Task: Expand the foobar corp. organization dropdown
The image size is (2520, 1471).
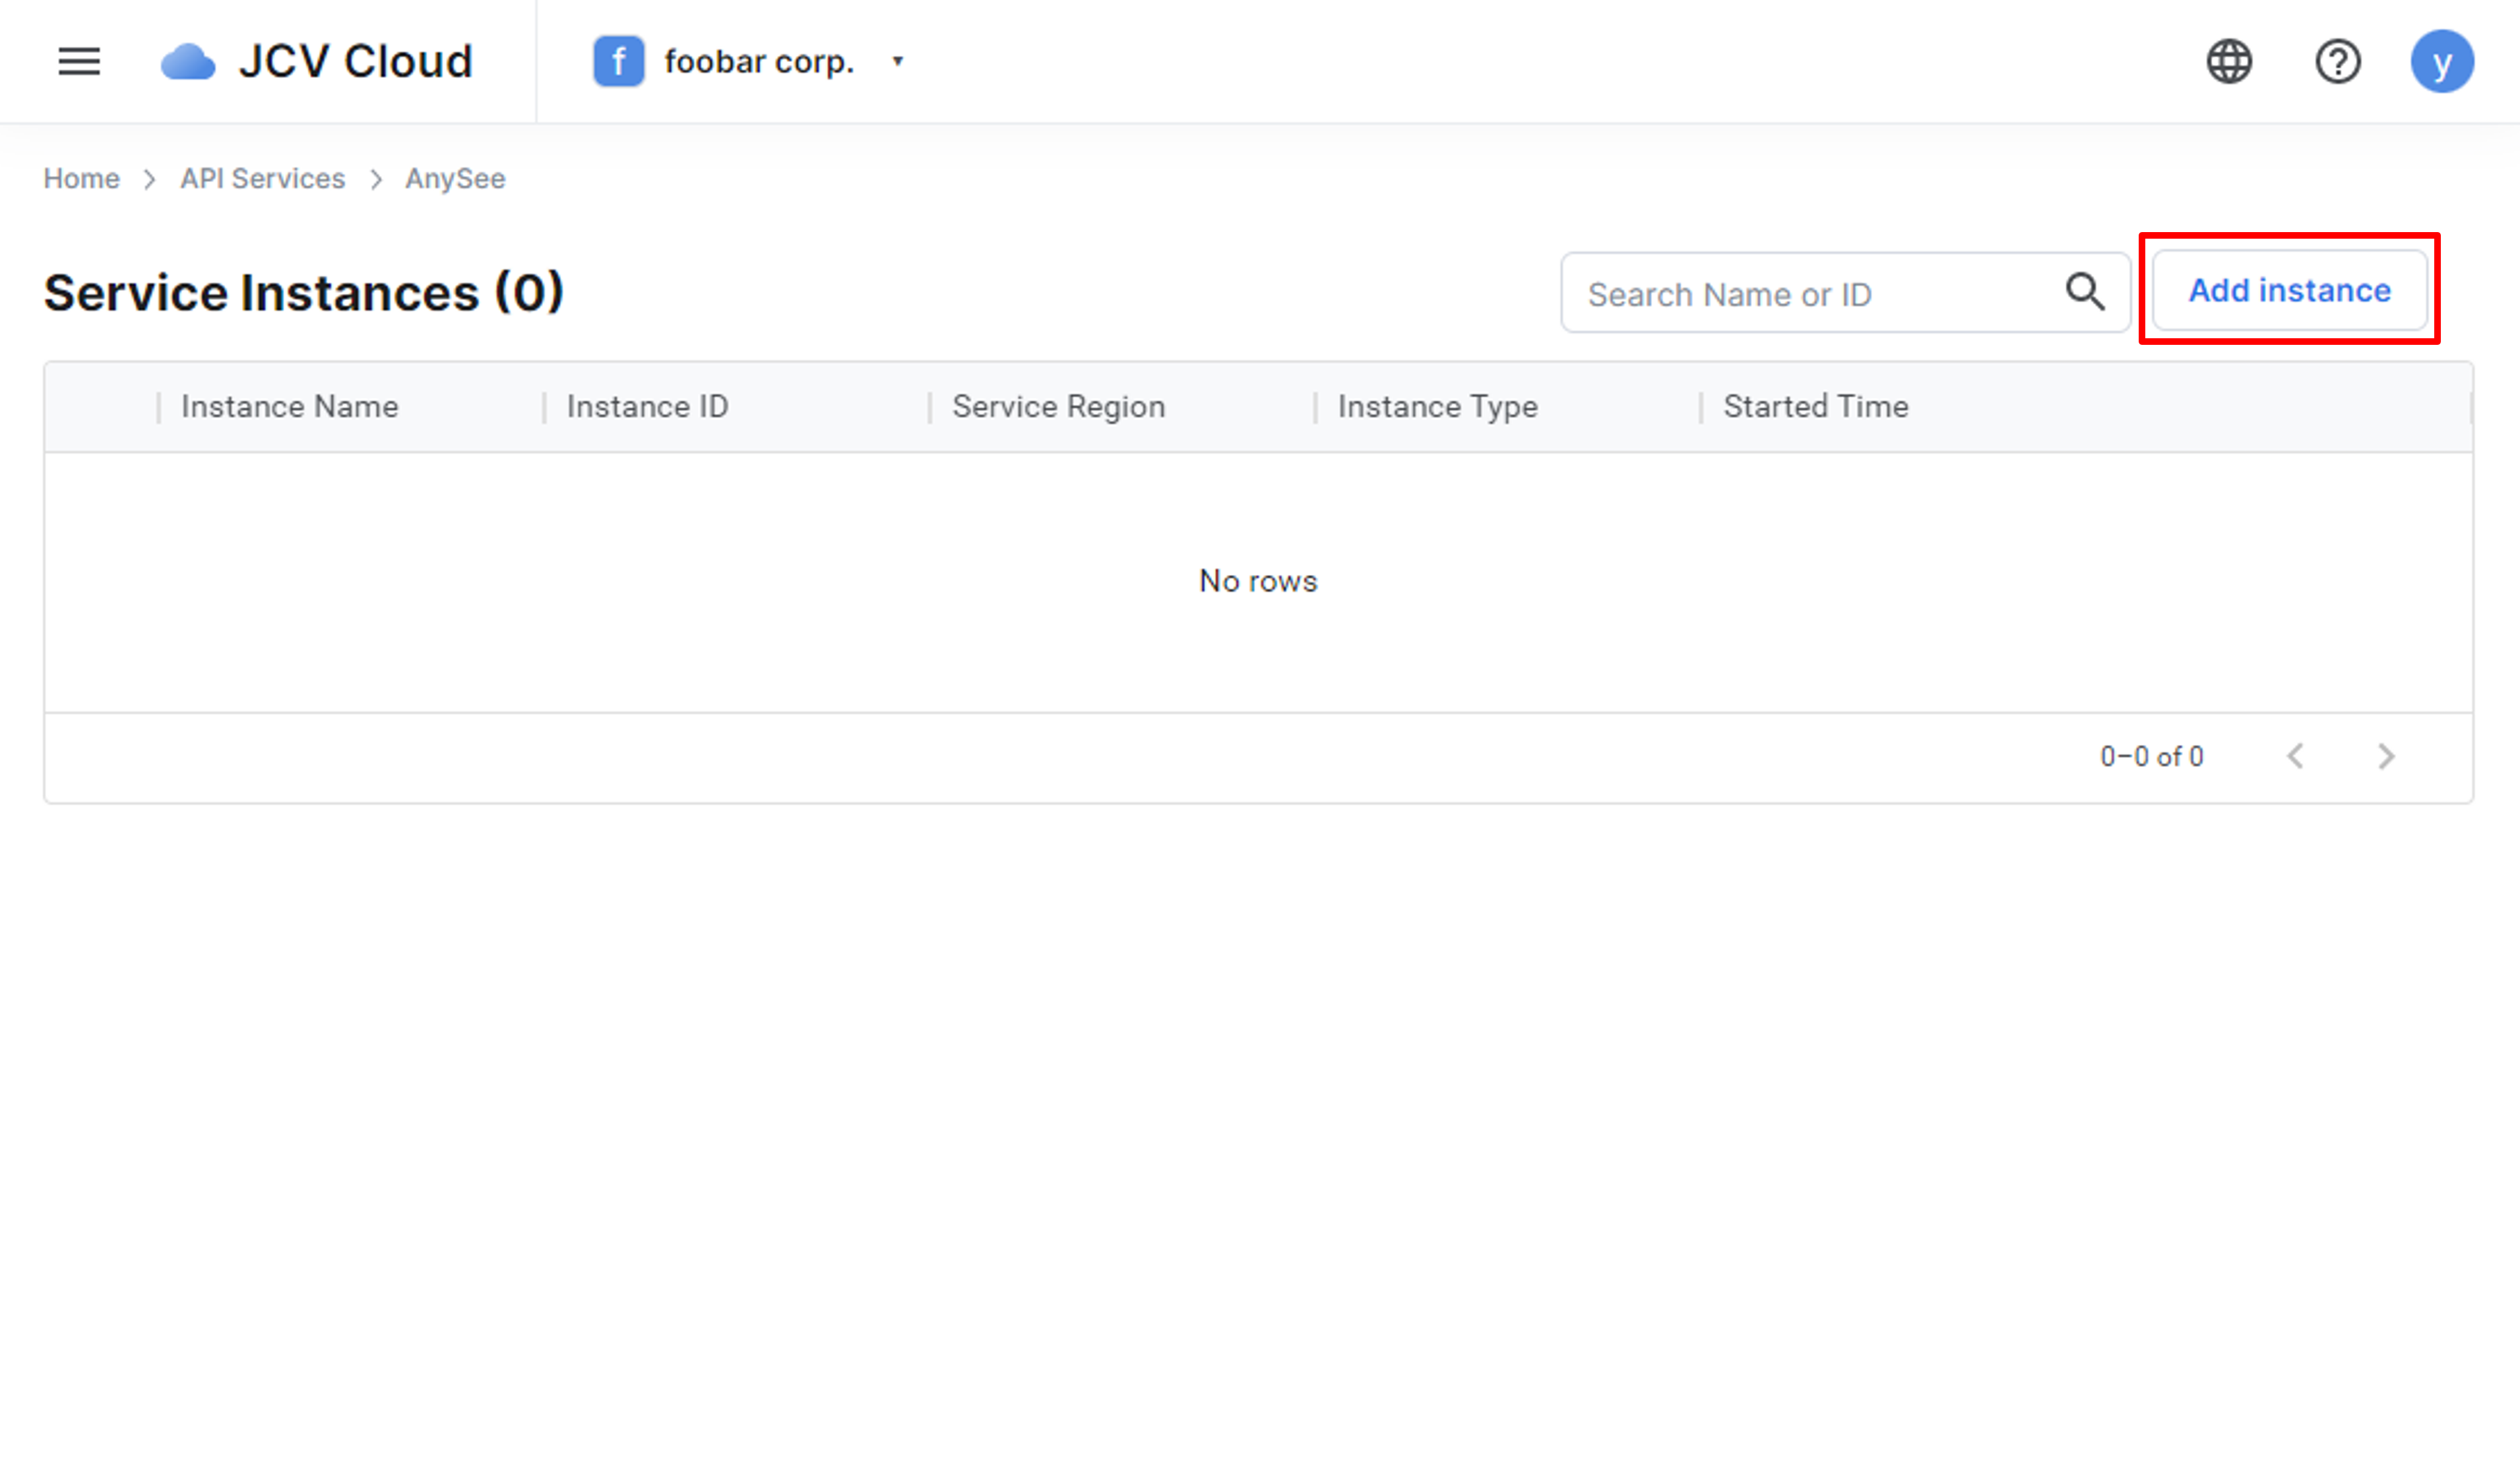Action: pyautogui.click(x=897, y=62)
